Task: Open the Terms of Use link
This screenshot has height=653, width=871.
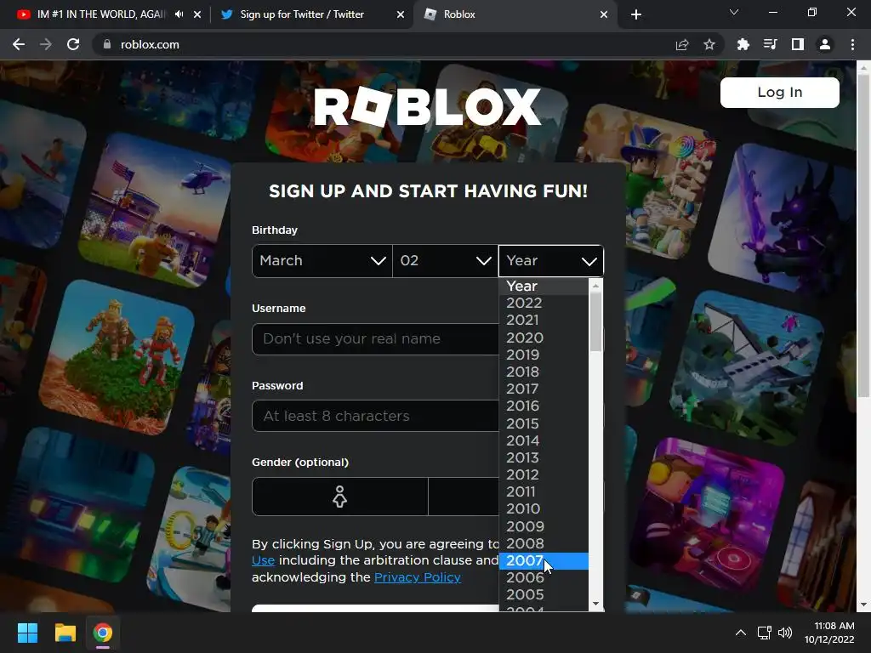Action: [264, 560]
